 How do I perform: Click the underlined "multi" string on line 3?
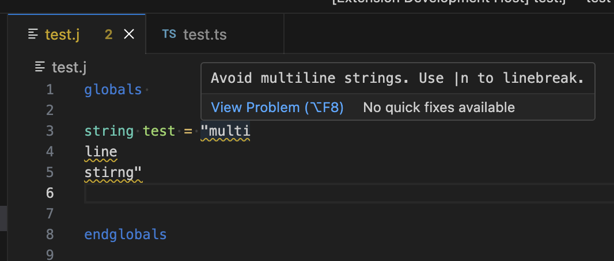pos(226,131)
